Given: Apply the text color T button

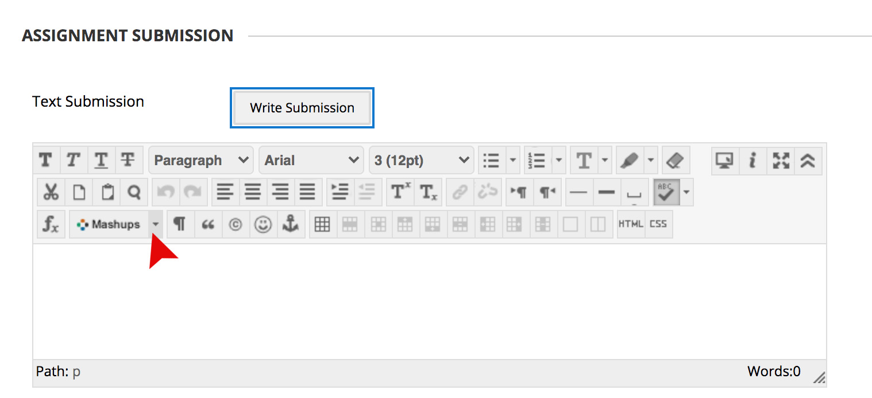Looking at the screenshot, I should tap(584, 161).
